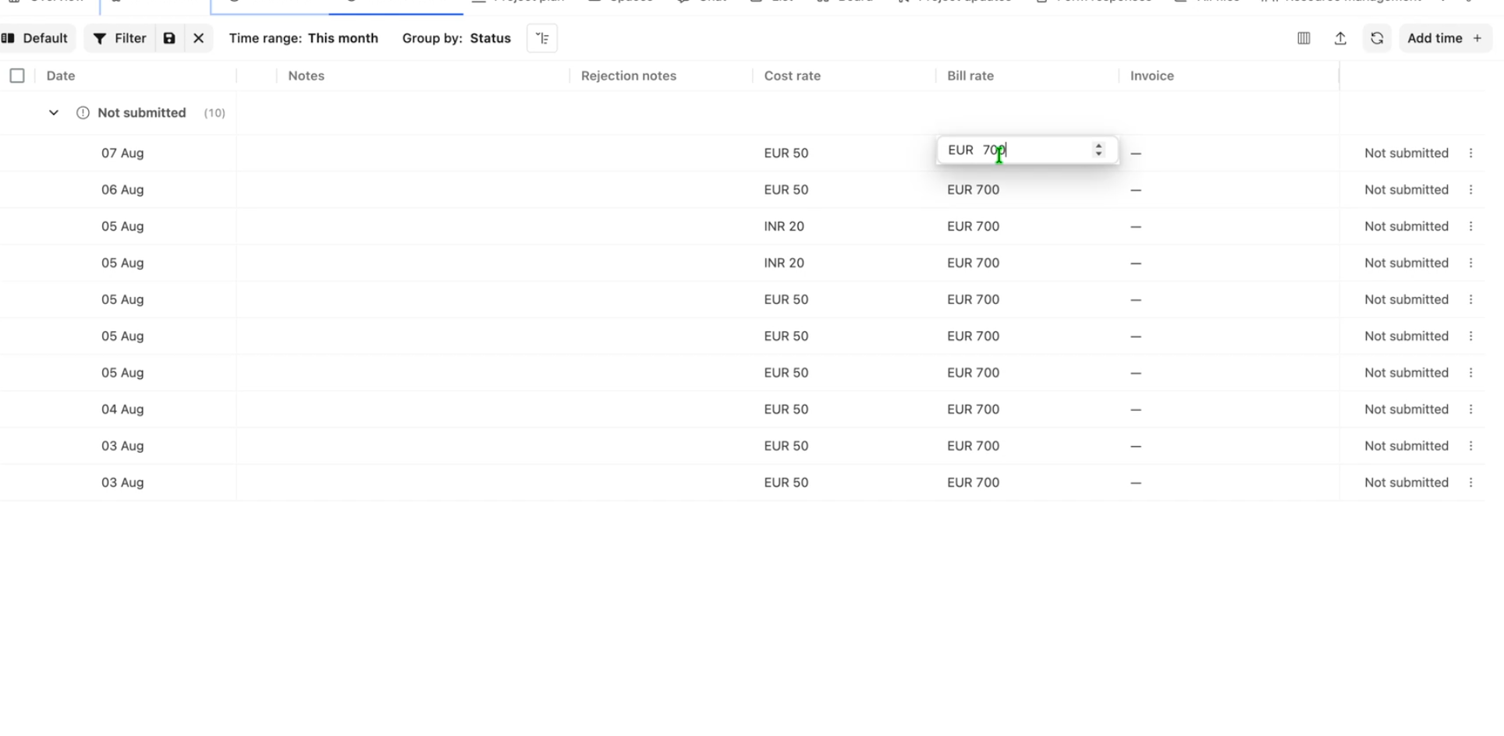Collapse the Not submitted group chevron
The image size is (1504, 736).
tap(54, 113)
